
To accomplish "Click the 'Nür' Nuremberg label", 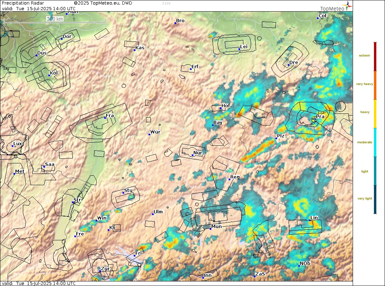I will pyautogui.click(x=198, y=152).
